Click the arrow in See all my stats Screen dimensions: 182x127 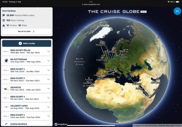tap(34, 31)
